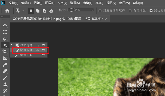The image size is (165, 96).
Task: Choose 快速选择工具 from flyout menu
Action: click(28, 50)
